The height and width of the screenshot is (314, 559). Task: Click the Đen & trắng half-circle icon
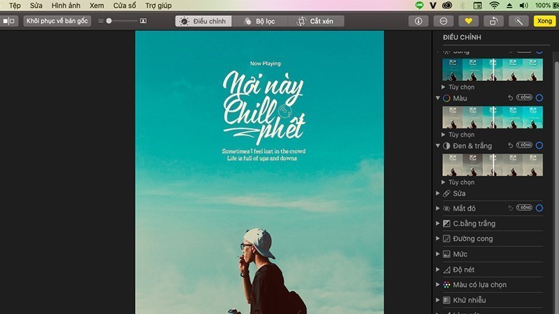[447, 146]
